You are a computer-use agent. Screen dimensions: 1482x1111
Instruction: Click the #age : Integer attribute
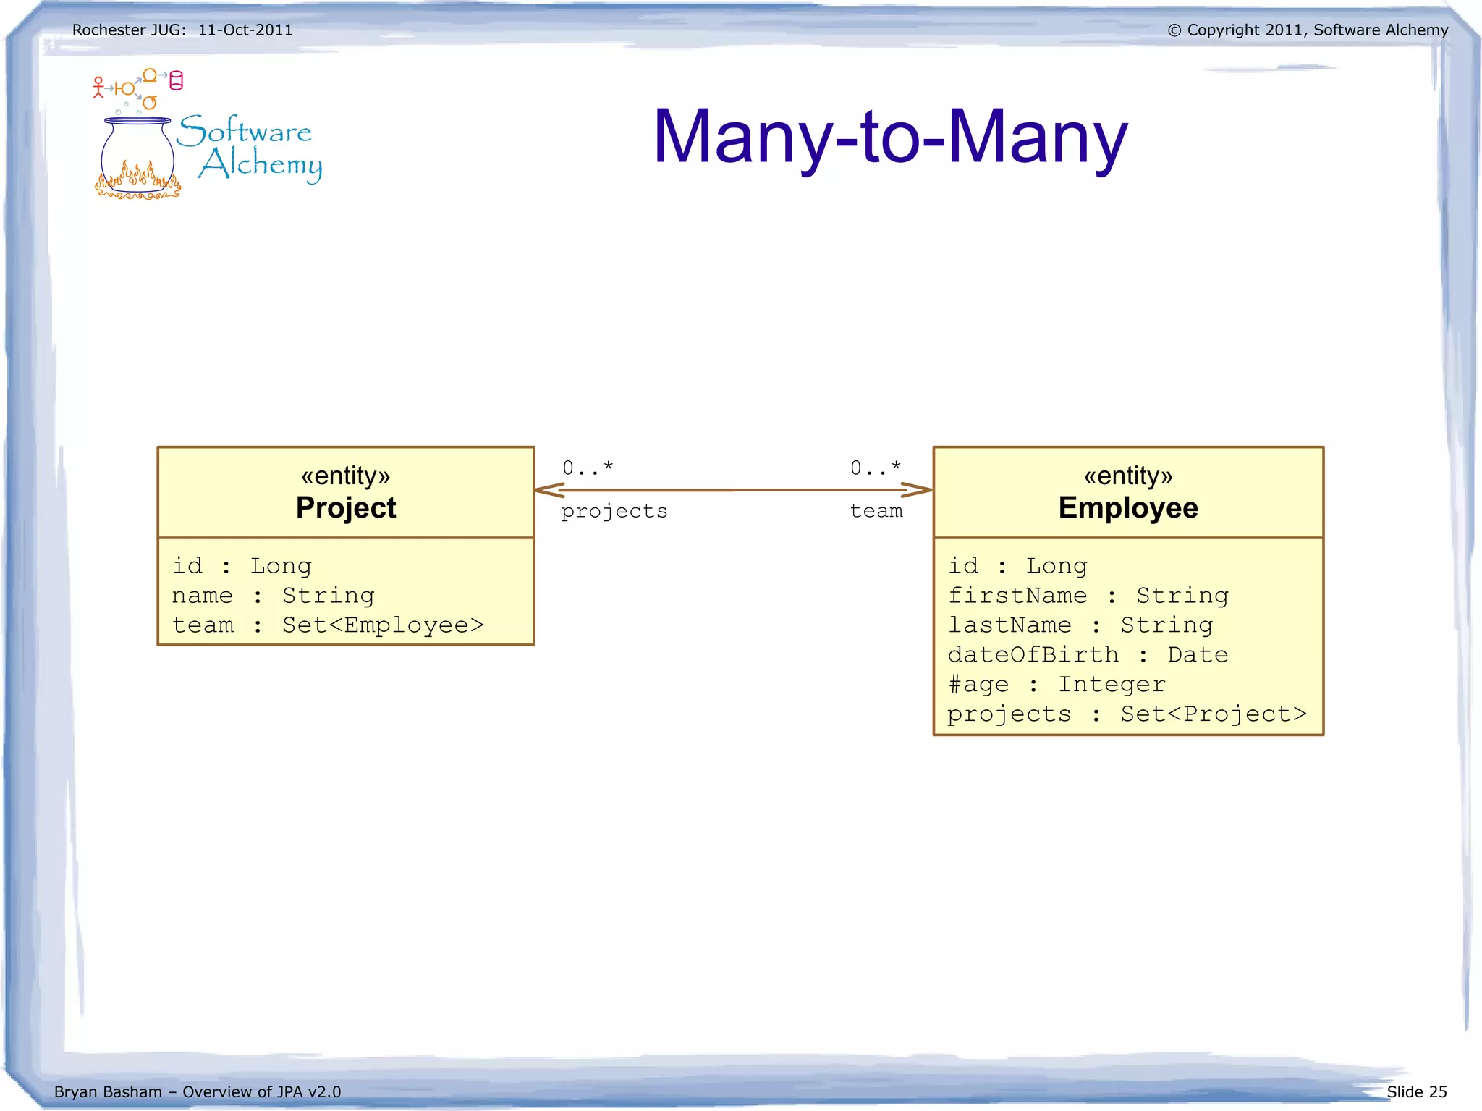(1057, 684)
